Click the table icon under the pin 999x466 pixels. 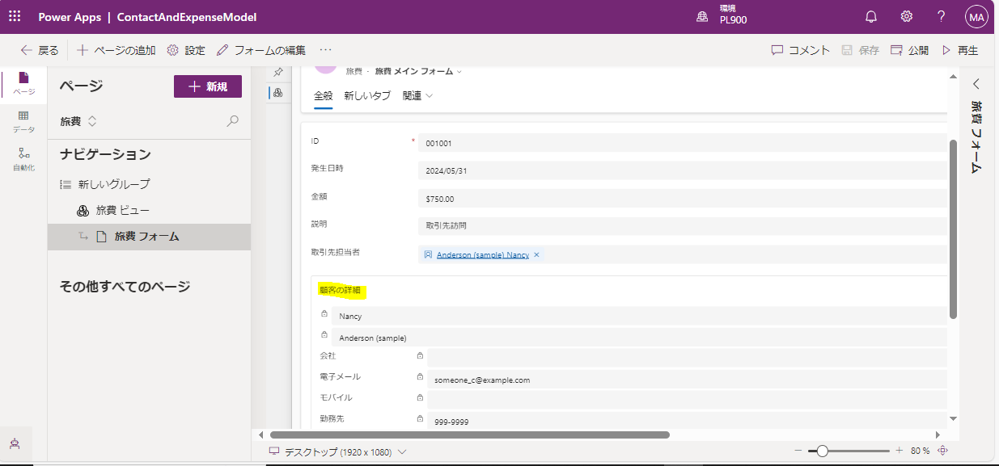277,93
